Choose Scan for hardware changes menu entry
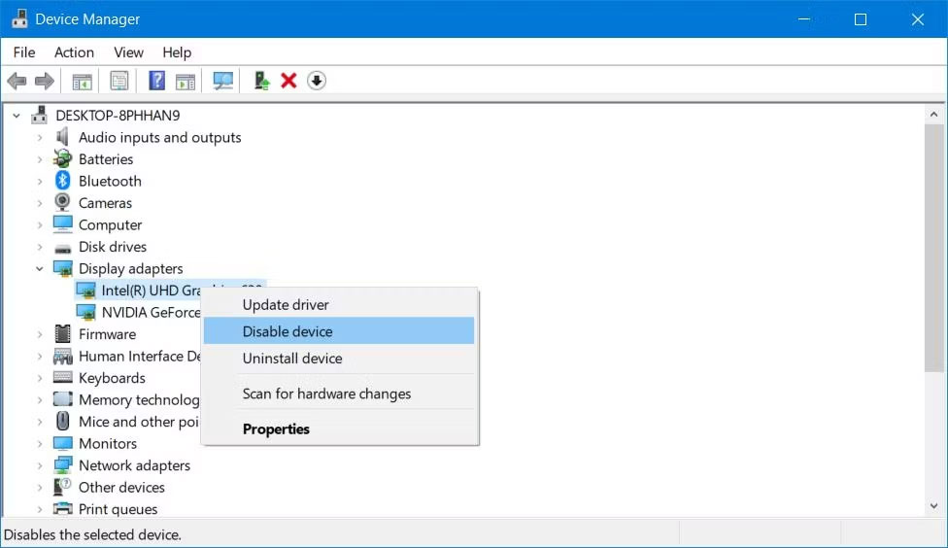Image resolution: width=948 pixels, height=548 pixels. [x=339, y=394]
